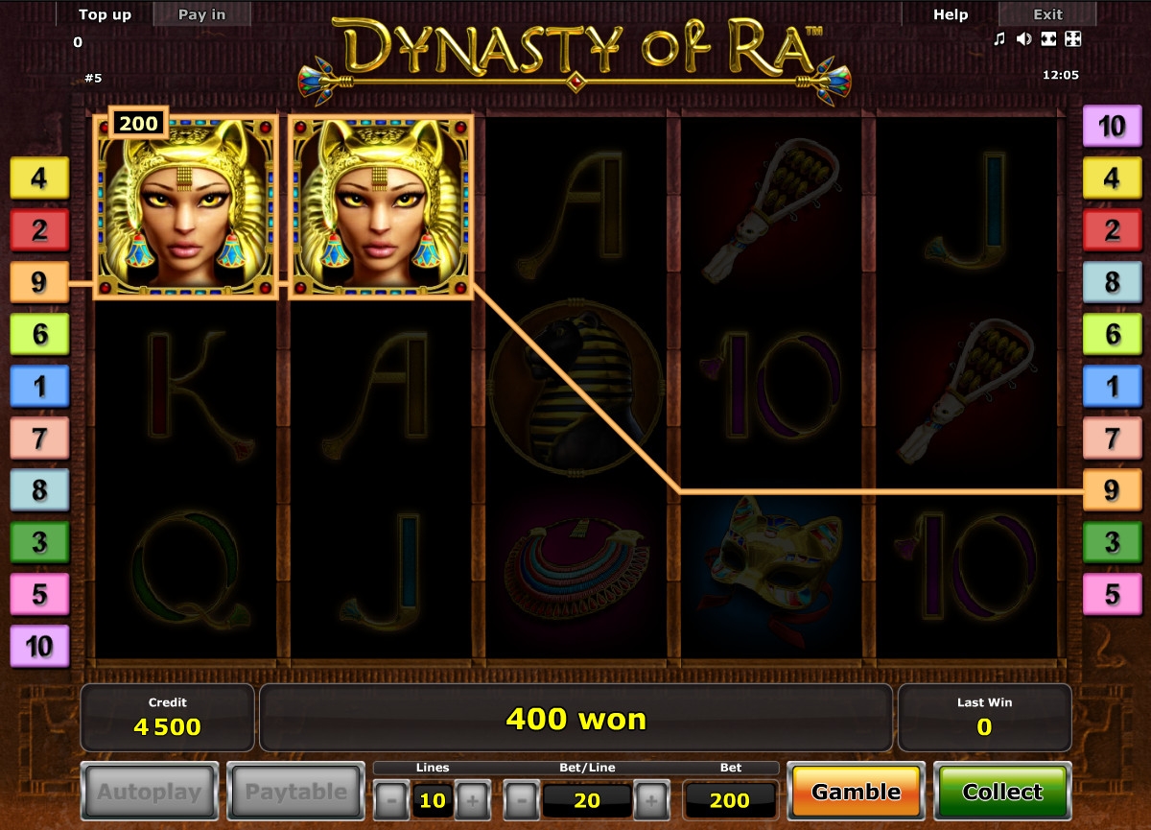Click the total Bet value field
The height and width of the screenshot is (830, 1151).
pyautogui.click(x=729, y=800)
